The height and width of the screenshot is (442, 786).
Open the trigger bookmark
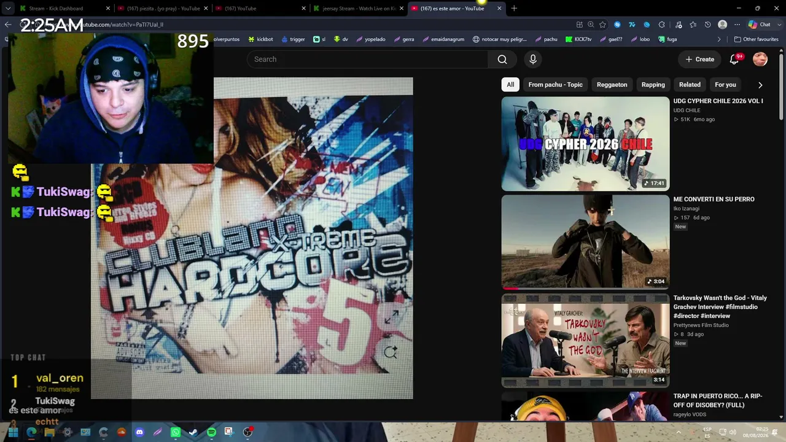[x=293, y=39]
